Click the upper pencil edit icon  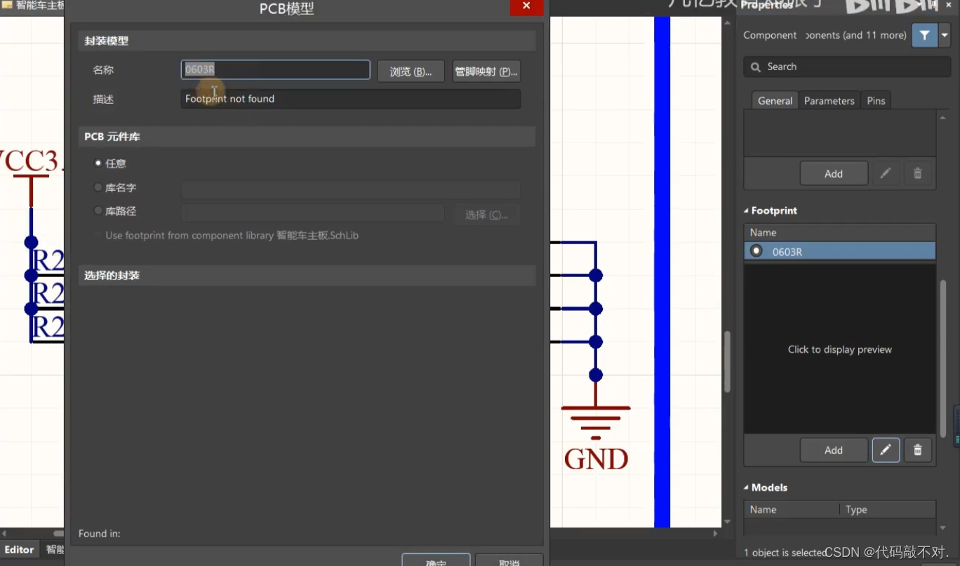[886, 173]
